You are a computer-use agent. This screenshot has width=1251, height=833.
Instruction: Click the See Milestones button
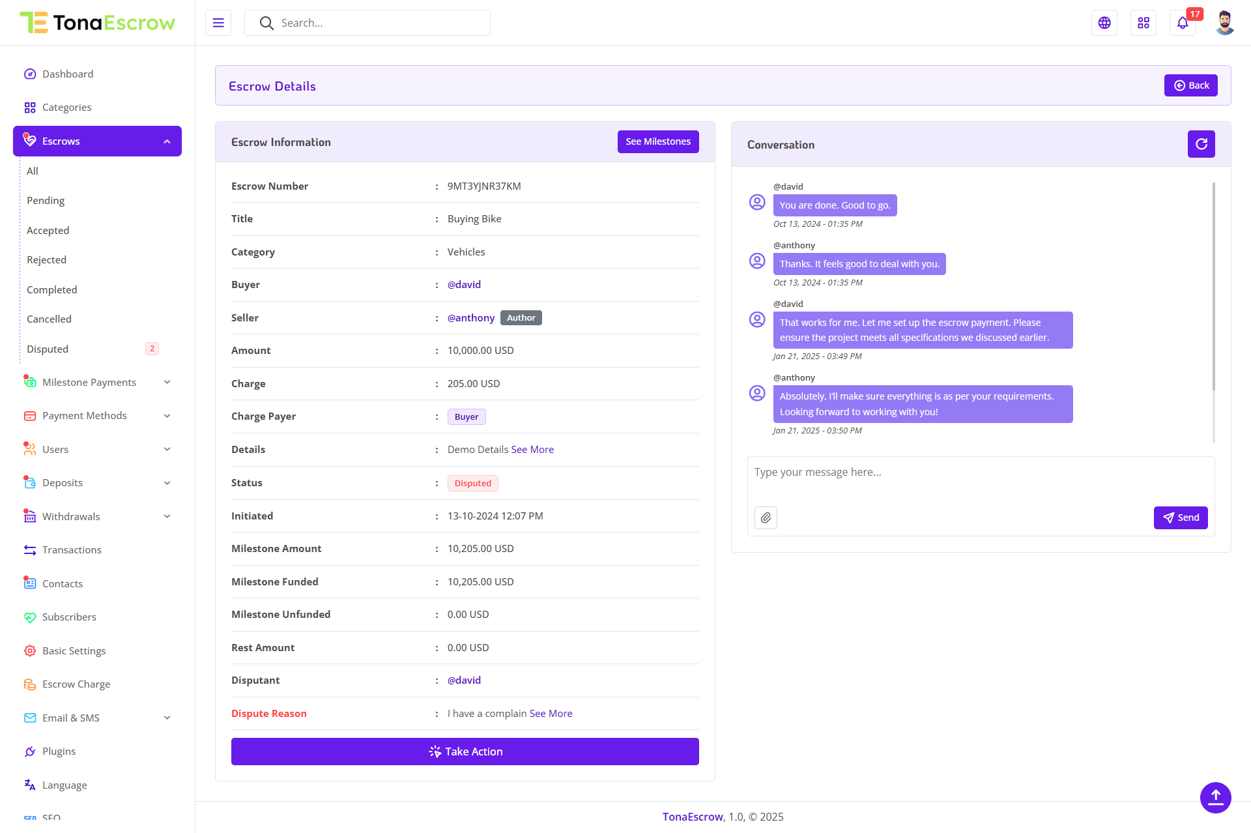(x=657, y=141)
